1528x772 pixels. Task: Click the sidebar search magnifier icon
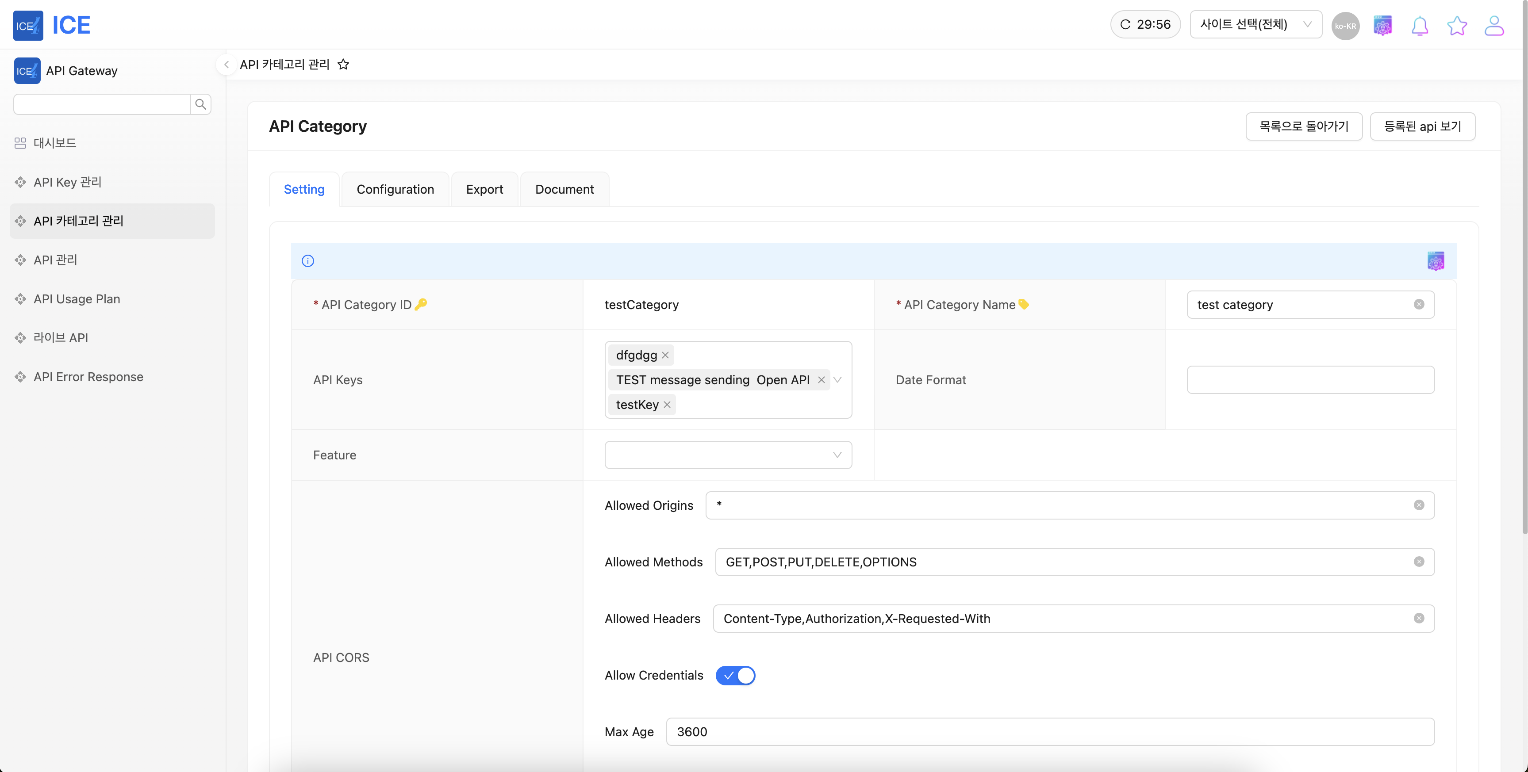click(200, 104)
